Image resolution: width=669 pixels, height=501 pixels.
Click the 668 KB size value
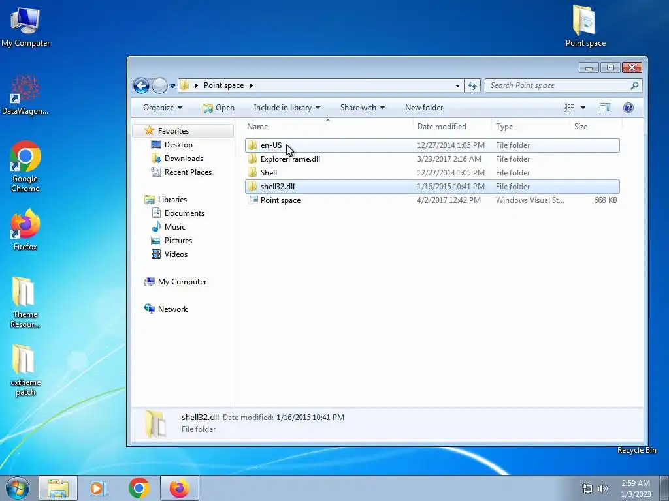click(606, 200)
